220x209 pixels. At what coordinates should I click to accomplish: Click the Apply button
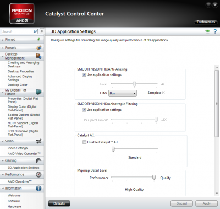[x=206, y=203]
